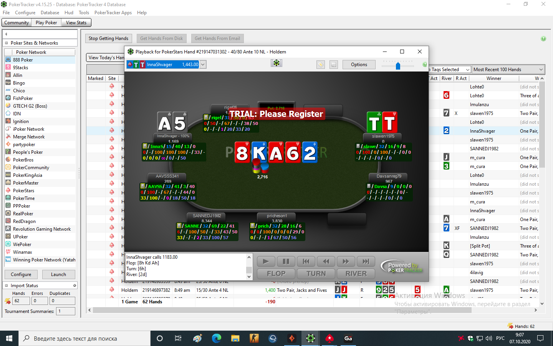The height and width of the screenshot is (346, 553).
Task: Click the PokerStars network icon
Action: [x=8, y=190]
